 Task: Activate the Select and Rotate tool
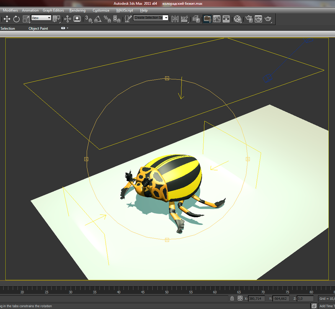tap(17, 19)
